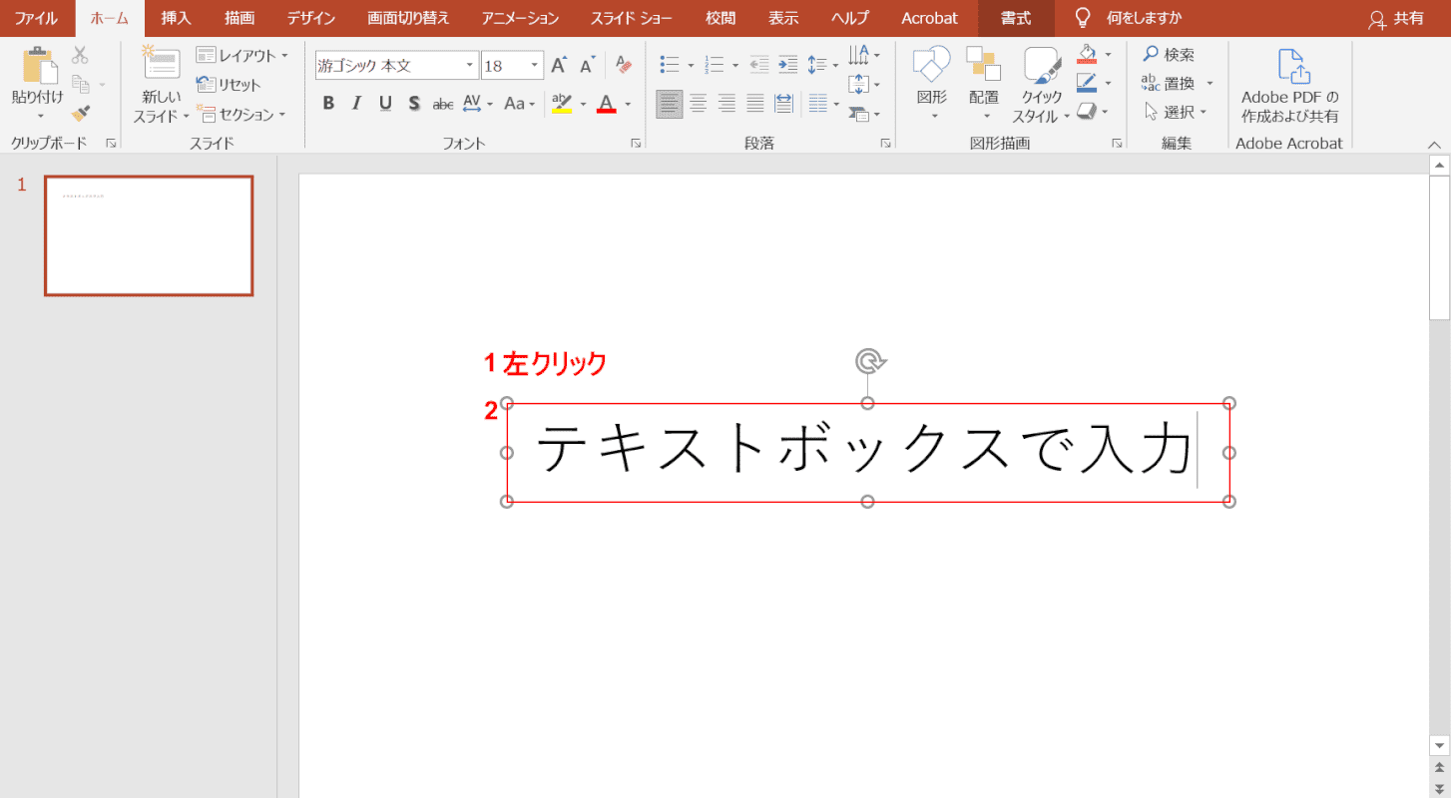The image size is (1451, 798).
Task: Enable center text alignment
Action: [x=699, y=103]
